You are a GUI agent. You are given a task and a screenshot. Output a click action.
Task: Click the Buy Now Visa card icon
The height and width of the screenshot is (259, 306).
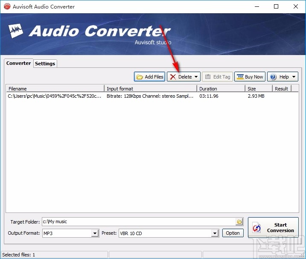[x=240, y=77]
